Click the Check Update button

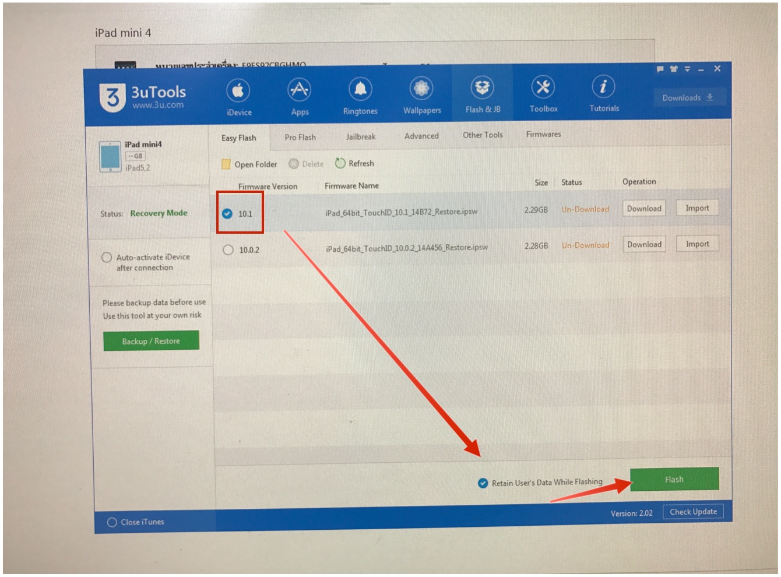click(x=693, y=512)
